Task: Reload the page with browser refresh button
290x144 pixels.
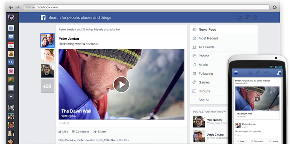Action: (x=275, y=7)
